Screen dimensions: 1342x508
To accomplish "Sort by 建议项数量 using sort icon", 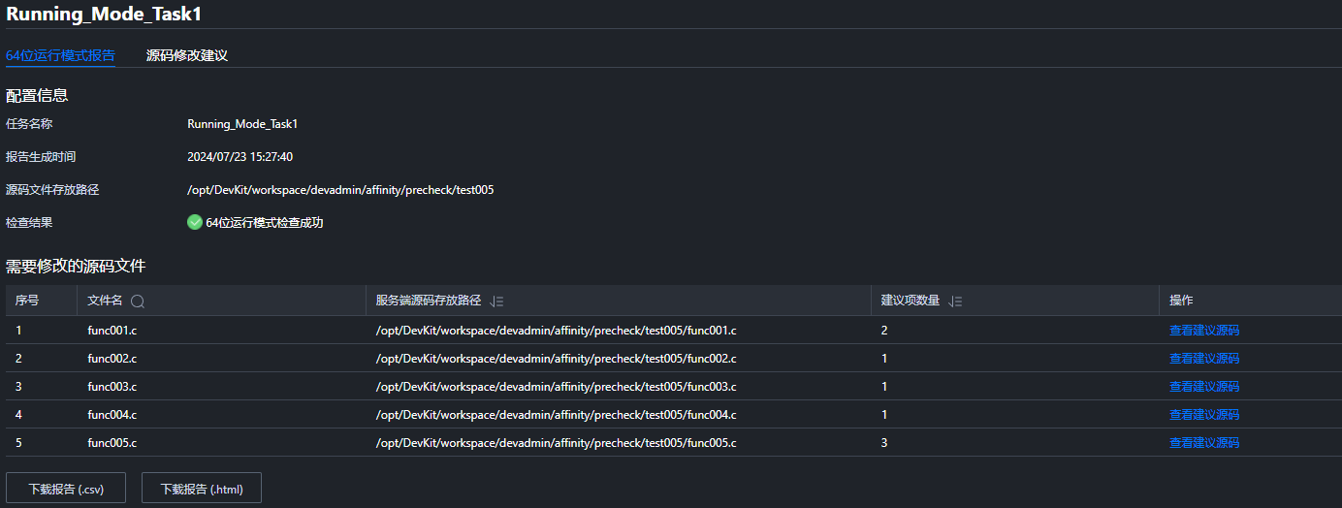I will (x=955, y=302).
